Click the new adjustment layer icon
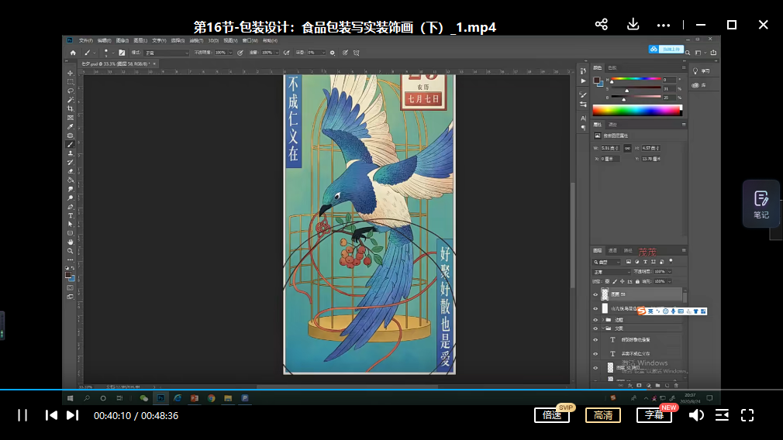The height and width of the screenshot is (440, 783). click(649, 386)
